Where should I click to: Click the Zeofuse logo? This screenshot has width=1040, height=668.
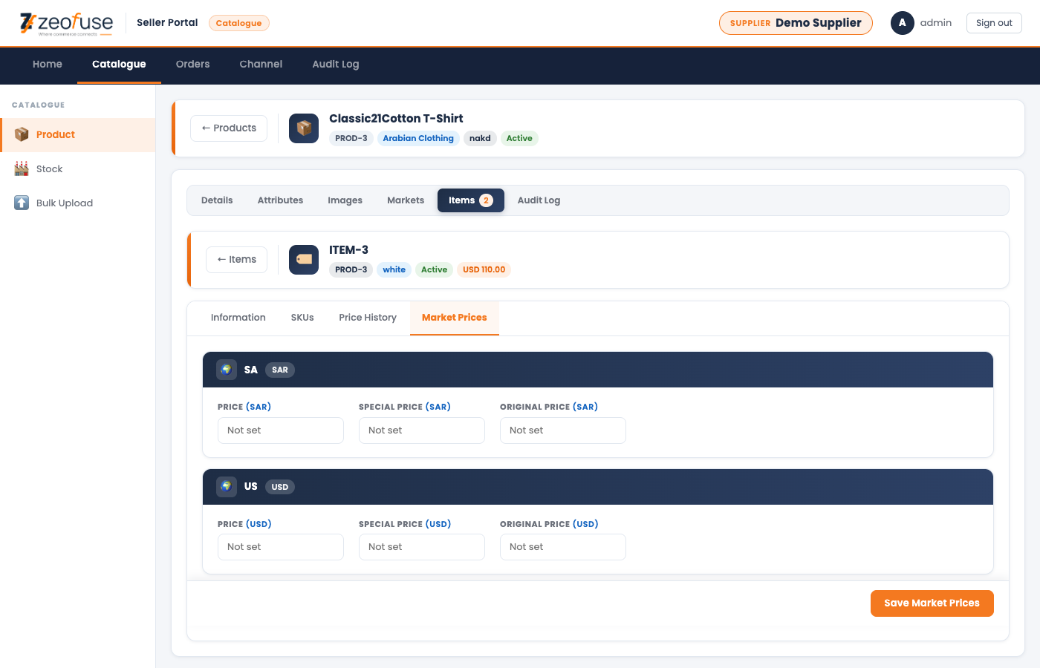tap(66, 24)
